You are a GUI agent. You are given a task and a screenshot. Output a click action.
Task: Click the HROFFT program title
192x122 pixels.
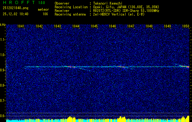[19, 2]
